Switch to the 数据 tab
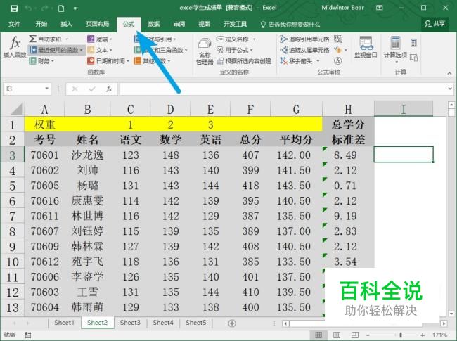Image resolution: width=457 pixels, height=341 pixels. pyautogui.click(x=153, y=24)
